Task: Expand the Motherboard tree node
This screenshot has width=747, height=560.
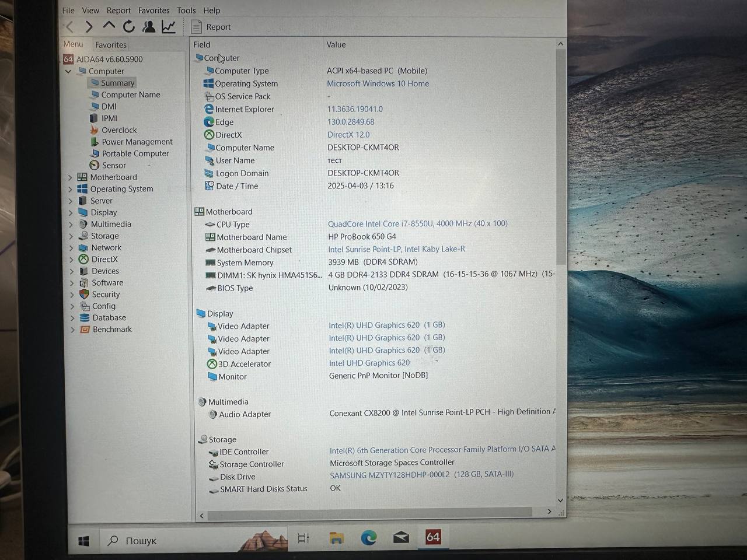Action: click(71, 177)
